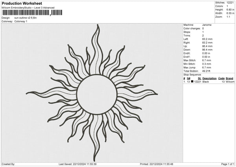Click the Max Jump value '6.7 mm'
236x167 pixels.
[x=206, y=68]
